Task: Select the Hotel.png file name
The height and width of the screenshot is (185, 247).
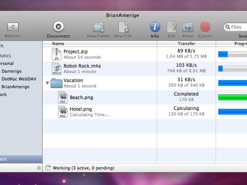Action: point(81,109)
